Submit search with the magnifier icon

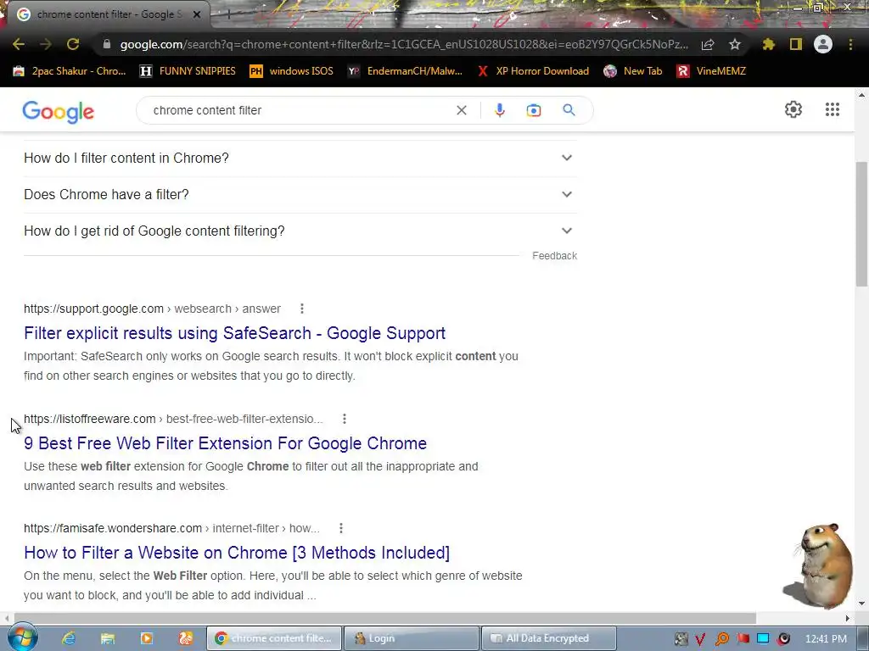pyautogui.click(x=569, y=110)
